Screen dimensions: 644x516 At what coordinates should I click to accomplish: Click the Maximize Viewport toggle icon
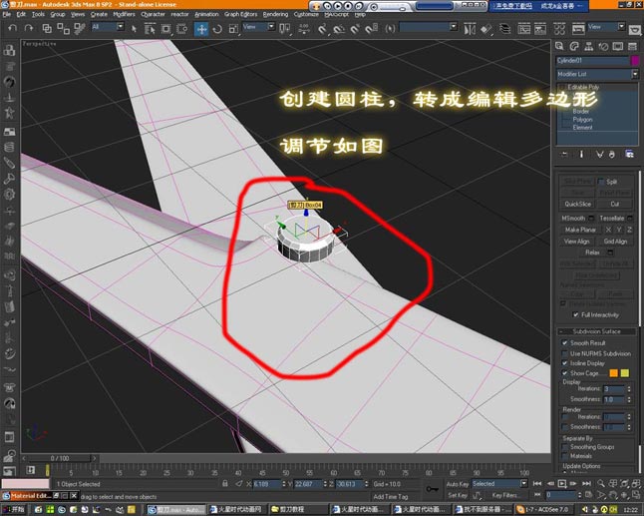[636, 495]
